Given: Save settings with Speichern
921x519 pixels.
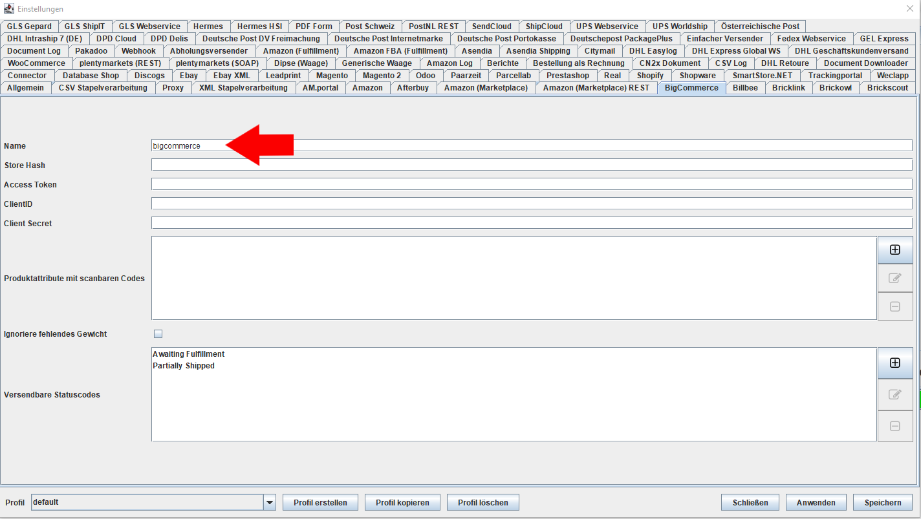Looking at the screenshot, I should [883, 502].
